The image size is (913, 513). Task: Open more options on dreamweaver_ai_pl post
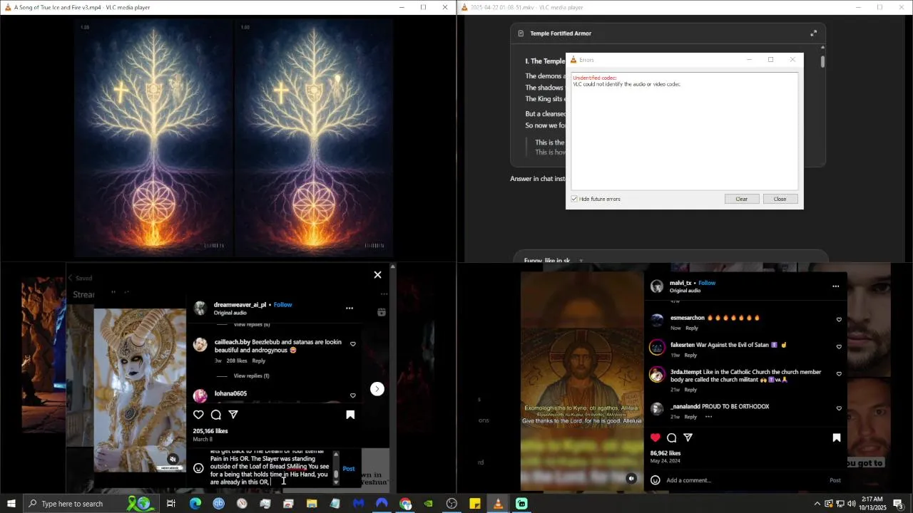coord(350,309)
